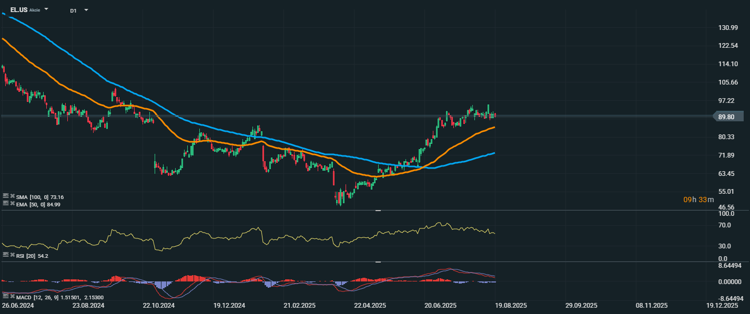Click the EL.US symbol name
The image size is (750, 314).
[19, 9]
